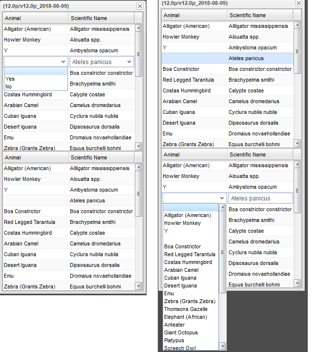Click Ateles panicus text field beside animal dropdown
The width and height of the screenshot is (319, 352).
260,198
